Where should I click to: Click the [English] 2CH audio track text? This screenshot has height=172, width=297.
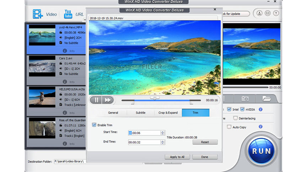click(x=73, y=38)
